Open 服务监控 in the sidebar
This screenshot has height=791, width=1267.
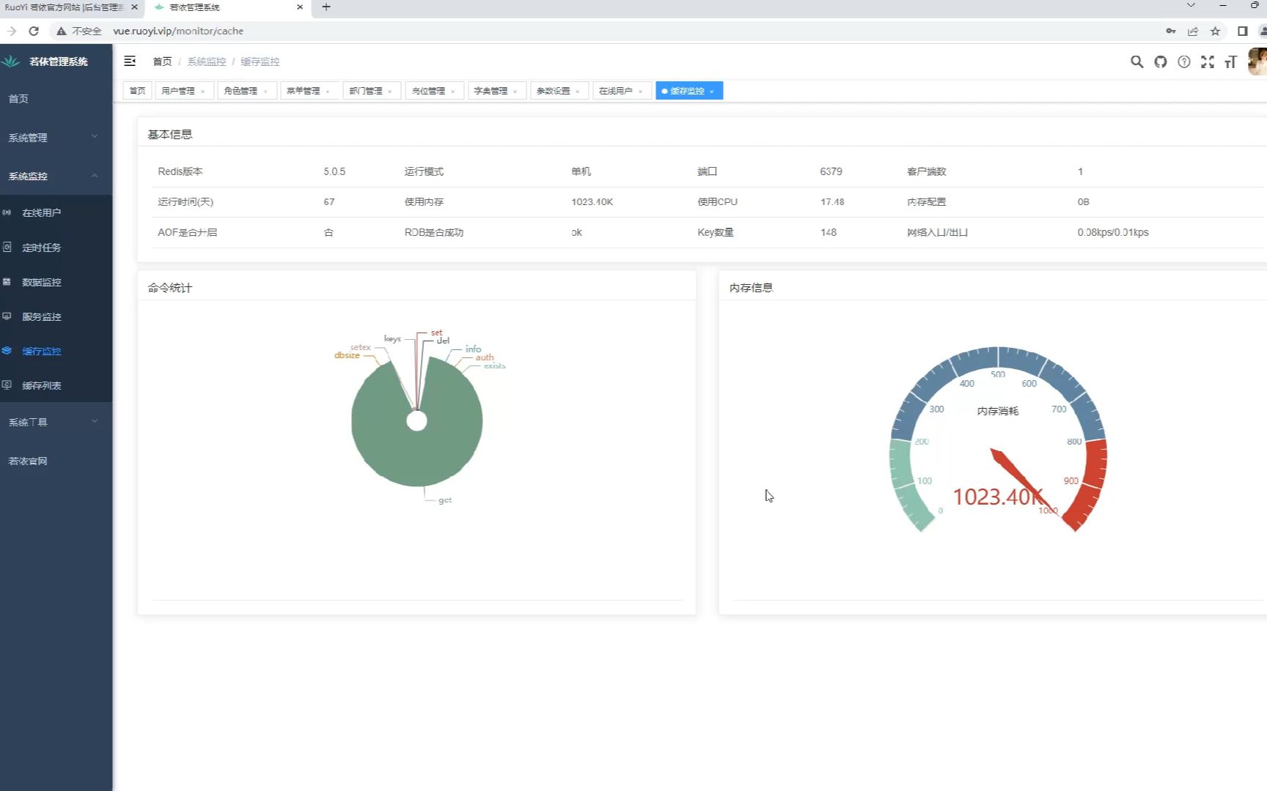pyautogui.click(x=56, y=316)
